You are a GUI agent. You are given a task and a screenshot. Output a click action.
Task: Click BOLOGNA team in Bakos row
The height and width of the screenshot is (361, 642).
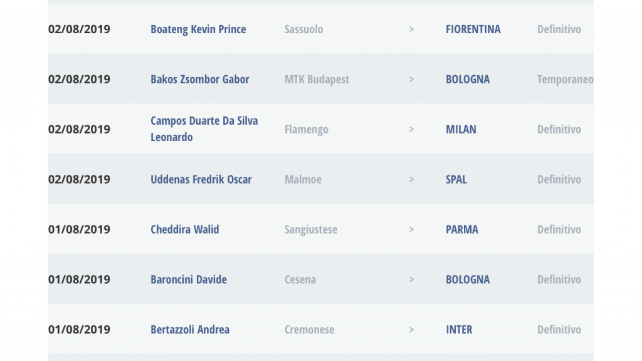tap(468, 79)
